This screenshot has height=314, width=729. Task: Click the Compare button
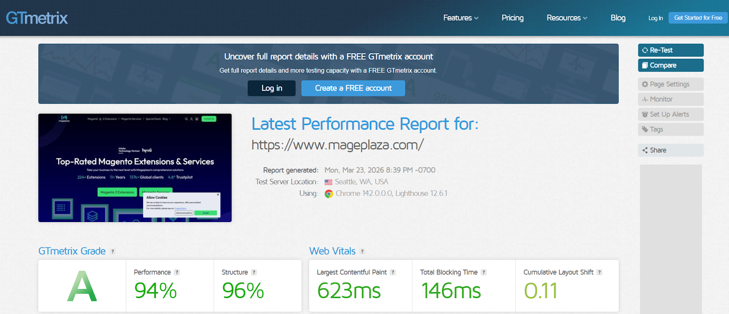click(x=671, y=65)
